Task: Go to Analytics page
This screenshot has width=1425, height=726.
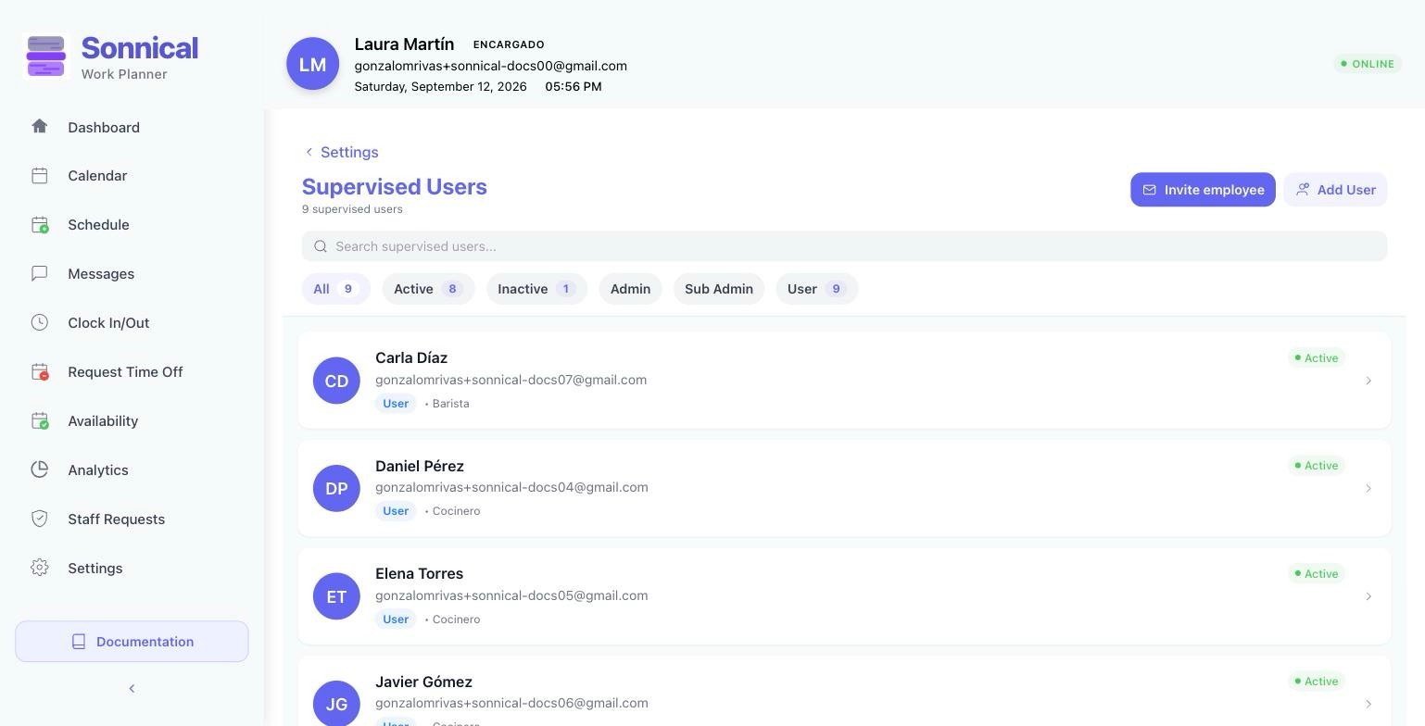Action: (x=98, y=469)
